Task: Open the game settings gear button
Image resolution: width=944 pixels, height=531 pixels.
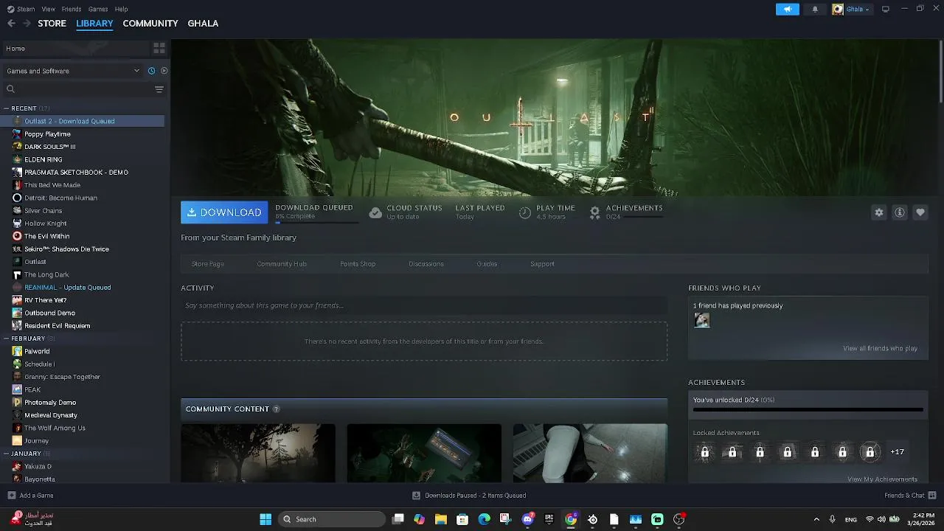Action: [x=878, y=212]
